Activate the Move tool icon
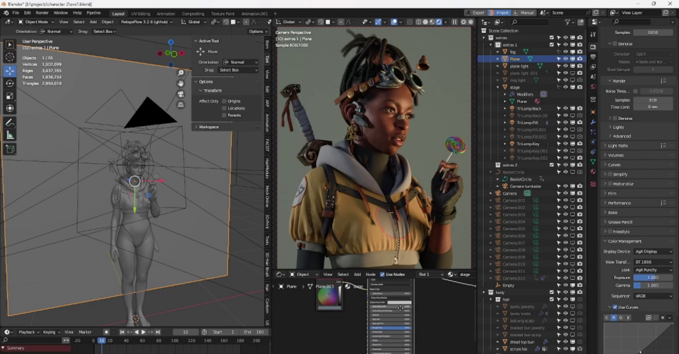The width and height of the screenshot is (679, 354). tap(9, 70)
